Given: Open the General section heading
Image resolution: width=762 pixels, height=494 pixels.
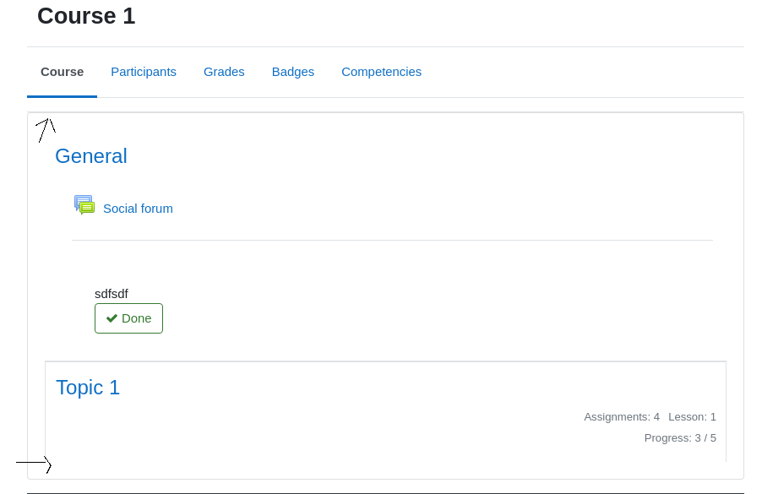Looking at the screenshot, I should [x=91, y=156].
